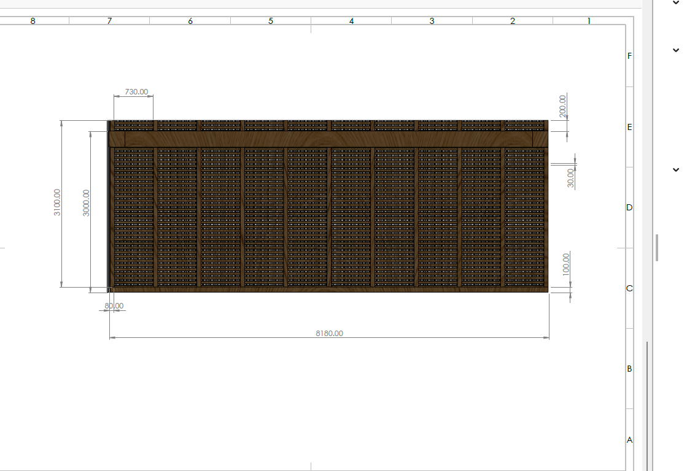Select the wooden slatted panel drawing view
Screen dimensions: 695x471
click(328, 206)
